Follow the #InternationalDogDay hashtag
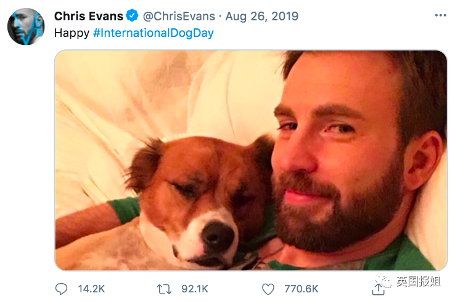 [154, 33]
